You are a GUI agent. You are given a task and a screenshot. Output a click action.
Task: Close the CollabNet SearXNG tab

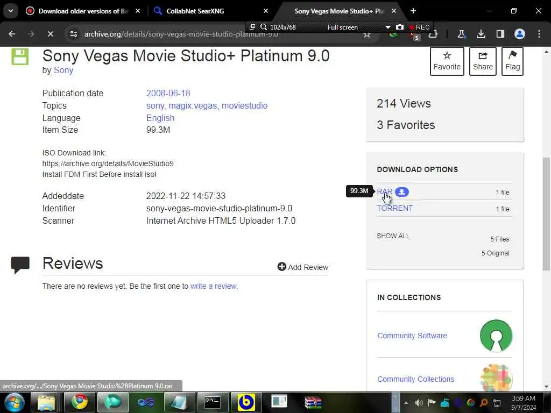pyautogui.click(x=266, y=11)
